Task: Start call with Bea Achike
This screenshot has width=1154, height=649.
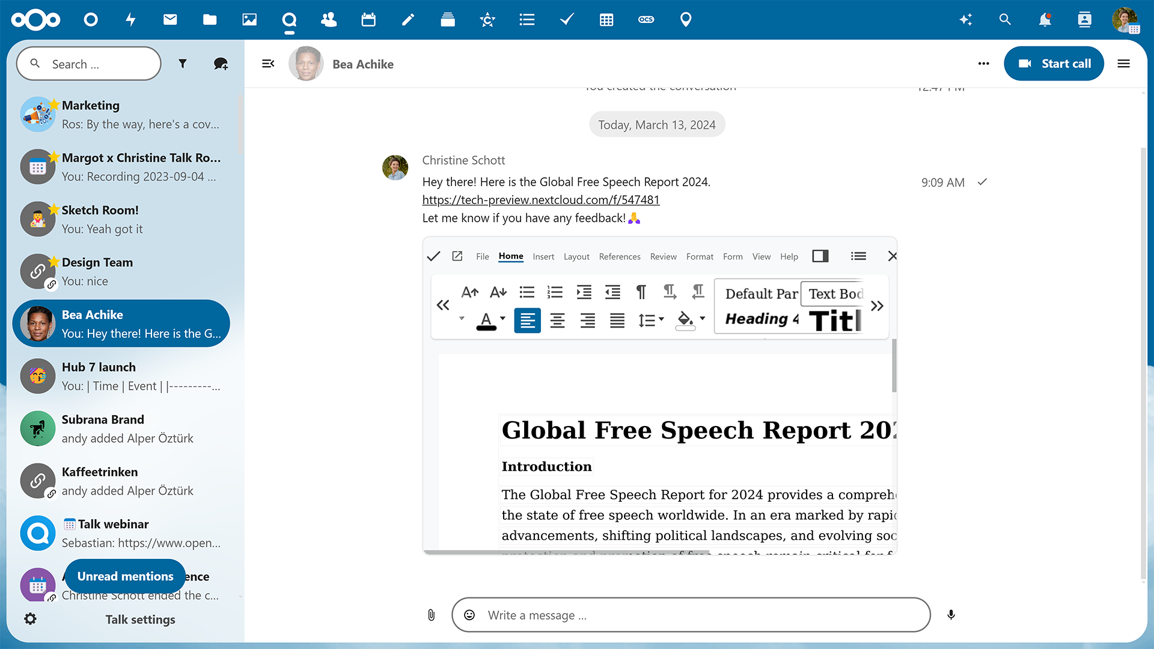Action: coord(1054,64)
